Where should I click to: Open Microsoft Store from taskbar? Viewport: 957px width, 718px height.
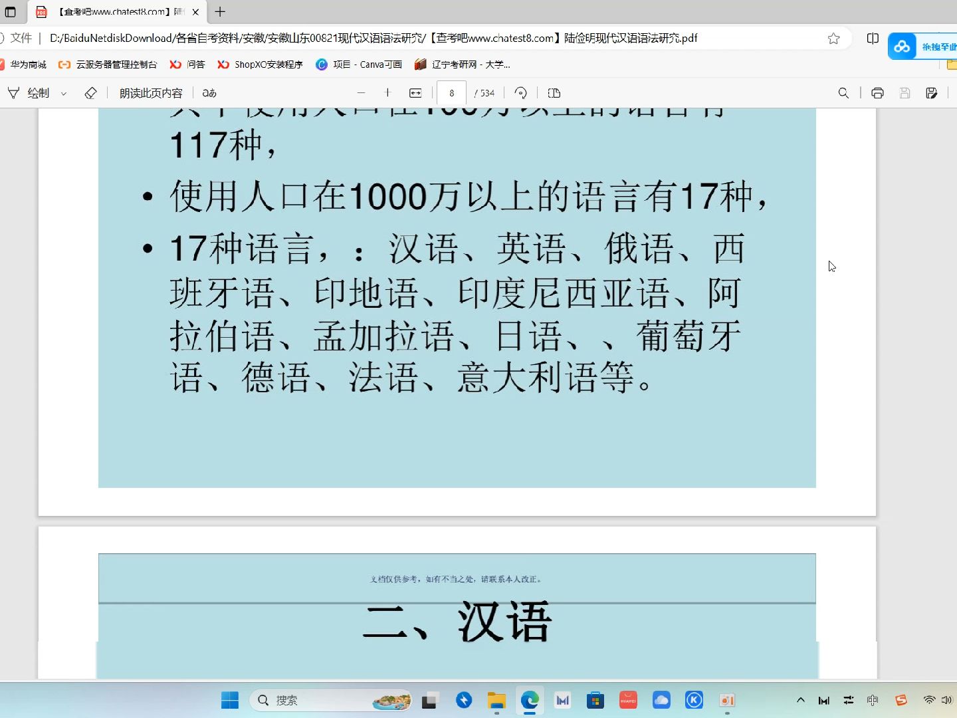tap(595, 700)
